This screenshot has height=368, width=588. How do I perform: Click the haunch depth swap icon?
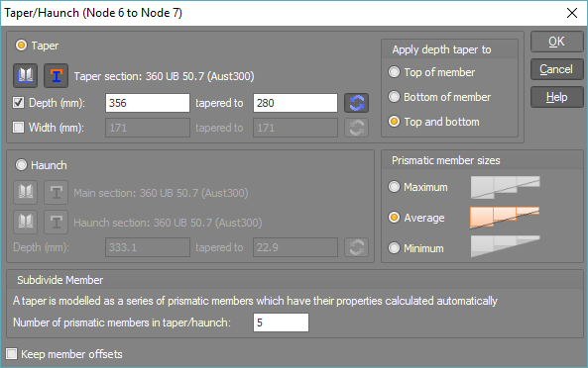pos(356,247)
